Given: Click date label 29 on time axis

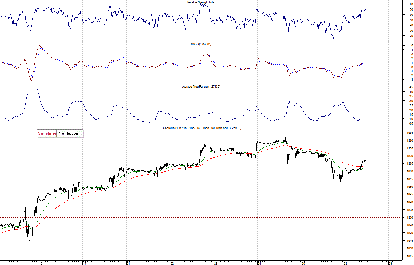Looking at the screenshot, I should tap(390, 263).
